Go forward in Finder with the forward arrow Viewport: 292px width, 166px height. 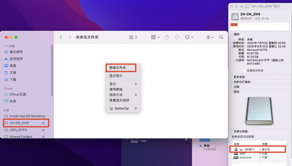(x=70, y=37)
